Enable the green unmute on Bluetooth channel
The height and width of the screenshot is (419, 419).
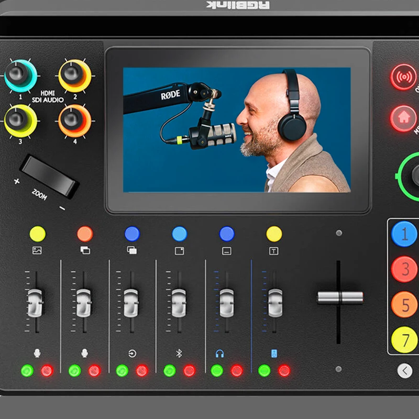[169, 370]
